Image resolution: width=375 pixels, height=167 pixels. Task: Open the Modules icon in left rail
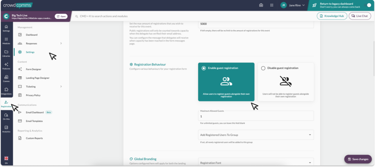pos(6,40)
